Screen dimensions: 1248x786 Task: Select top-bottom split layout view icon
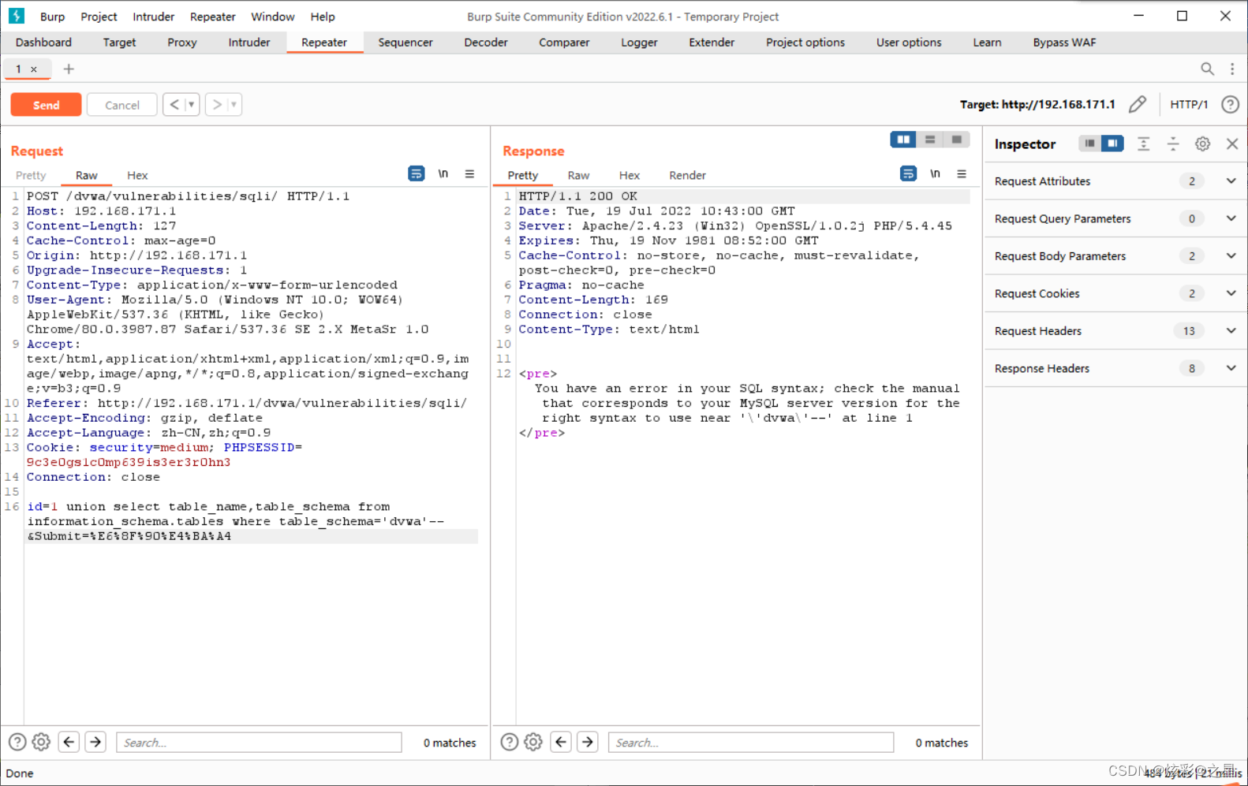pyautogui.click(x=930, y=140)
